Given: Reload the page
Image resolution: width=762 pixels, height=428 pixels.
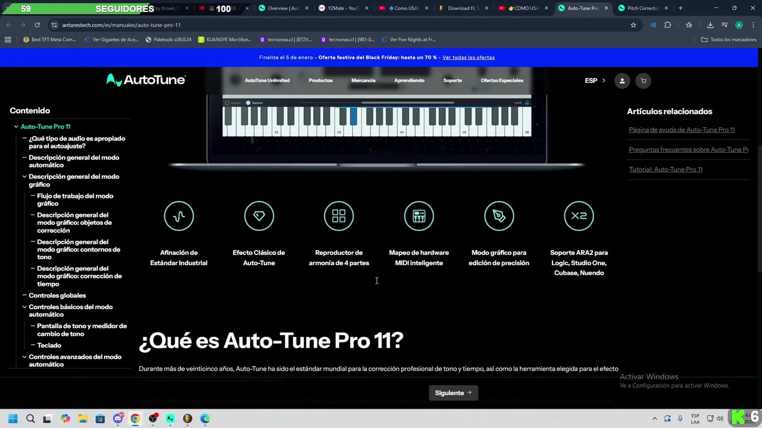Looking at the screenshot, I should (x=37, y=25).
